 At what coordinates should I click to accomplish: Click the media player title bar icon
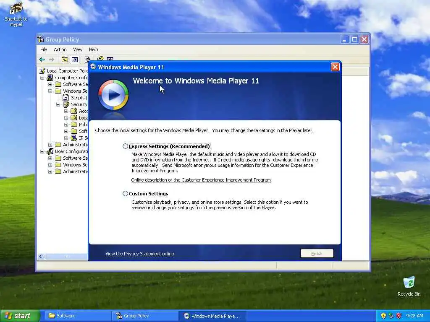(x=93, y=67)
